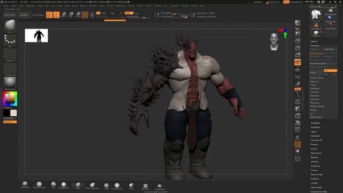Select the TrimDynamic brush
The height and width of the screenshot is (193, 343).
point(117,186)
